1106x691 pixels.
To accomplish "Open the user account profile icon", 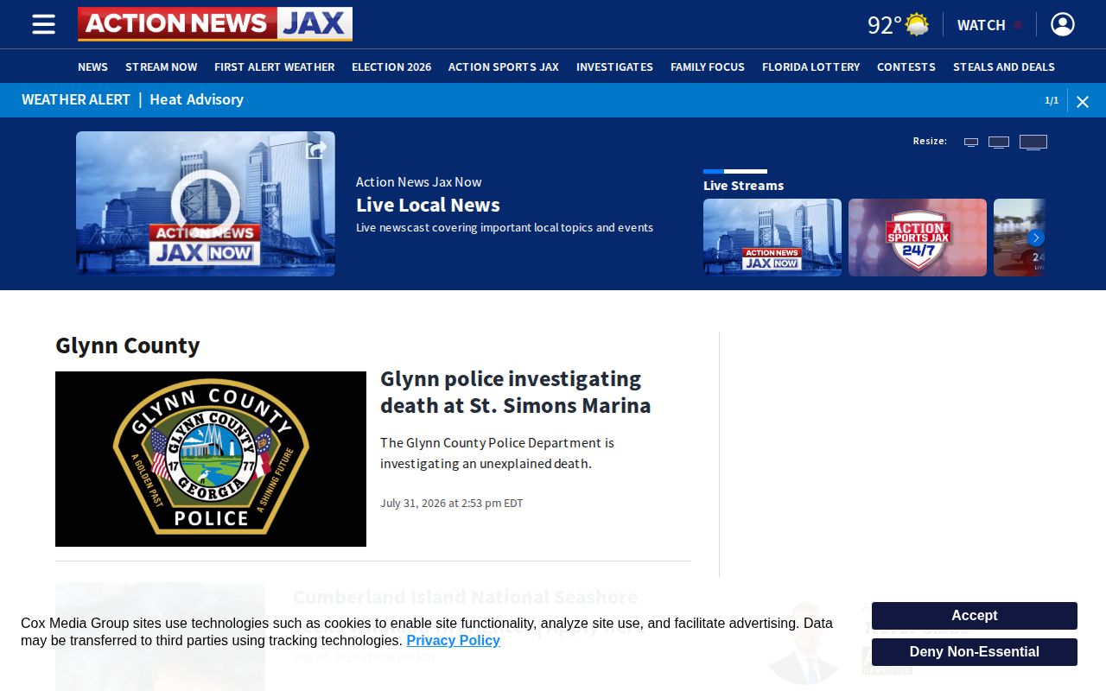I will [x=1063, y=24].
